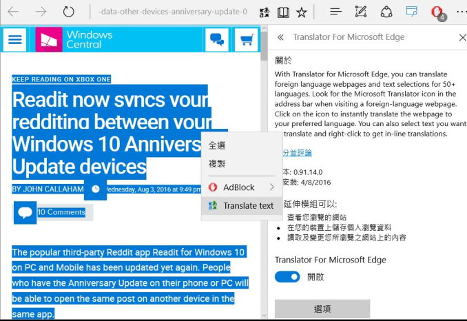Click the comments speech bubble icon
467x321 pixels.
click(x=25, y=213)
